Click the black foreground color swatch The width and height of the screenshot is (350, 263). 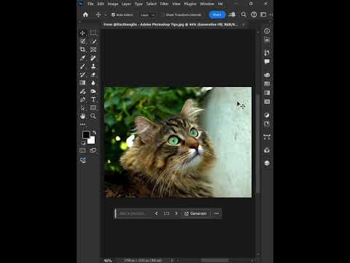point(86,134)
